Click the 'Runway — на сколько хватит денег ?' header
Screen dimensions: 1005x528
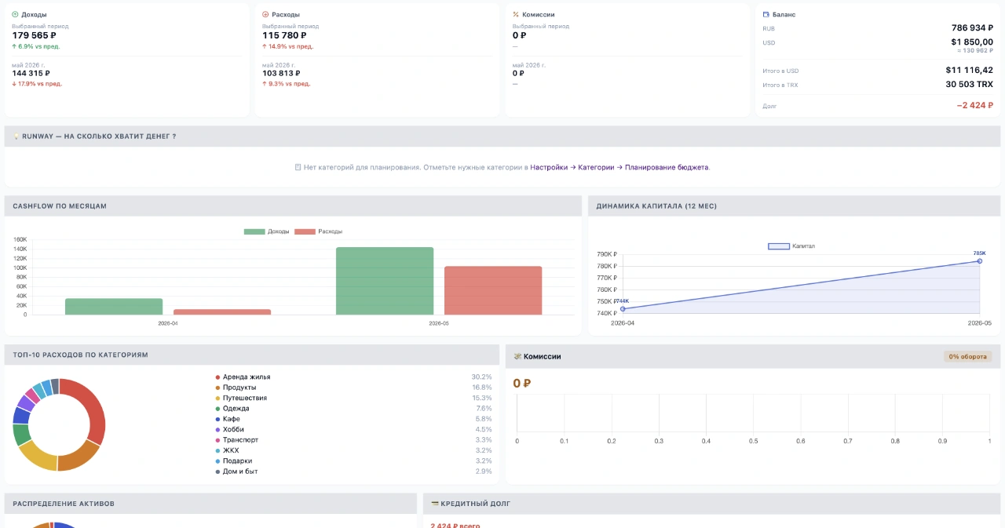coord(502,137)
